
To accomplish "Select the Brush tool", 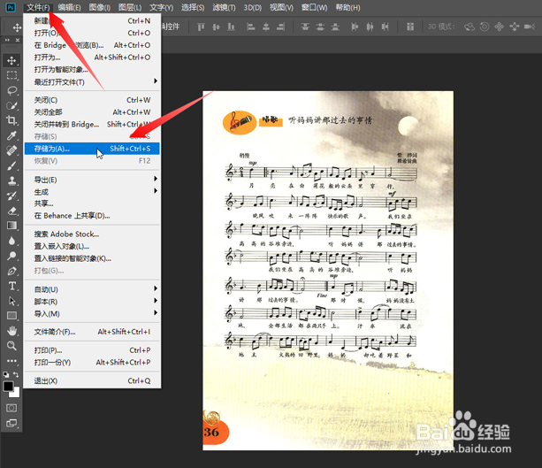I will click(11, 165).
